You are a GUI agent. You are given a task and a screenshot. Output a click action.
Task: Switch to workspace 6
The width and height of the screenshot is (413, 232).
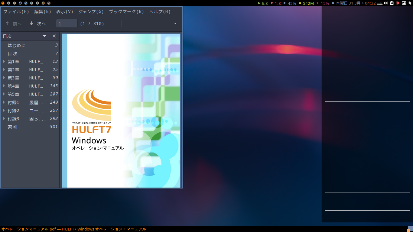tap(32, 3)
